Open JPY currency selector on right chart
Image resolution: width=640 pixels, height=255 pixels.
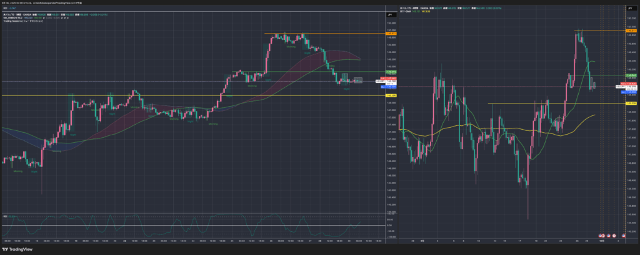click(x=631, y=7)
